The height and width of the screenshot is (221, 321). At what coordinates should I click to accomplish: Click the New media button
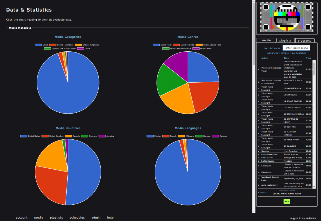coord(287,201)
